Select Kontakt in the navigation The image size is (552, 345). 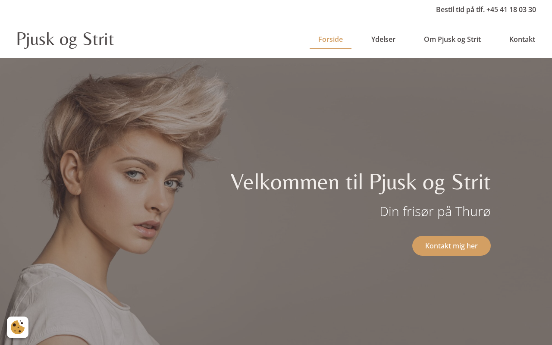522,39
